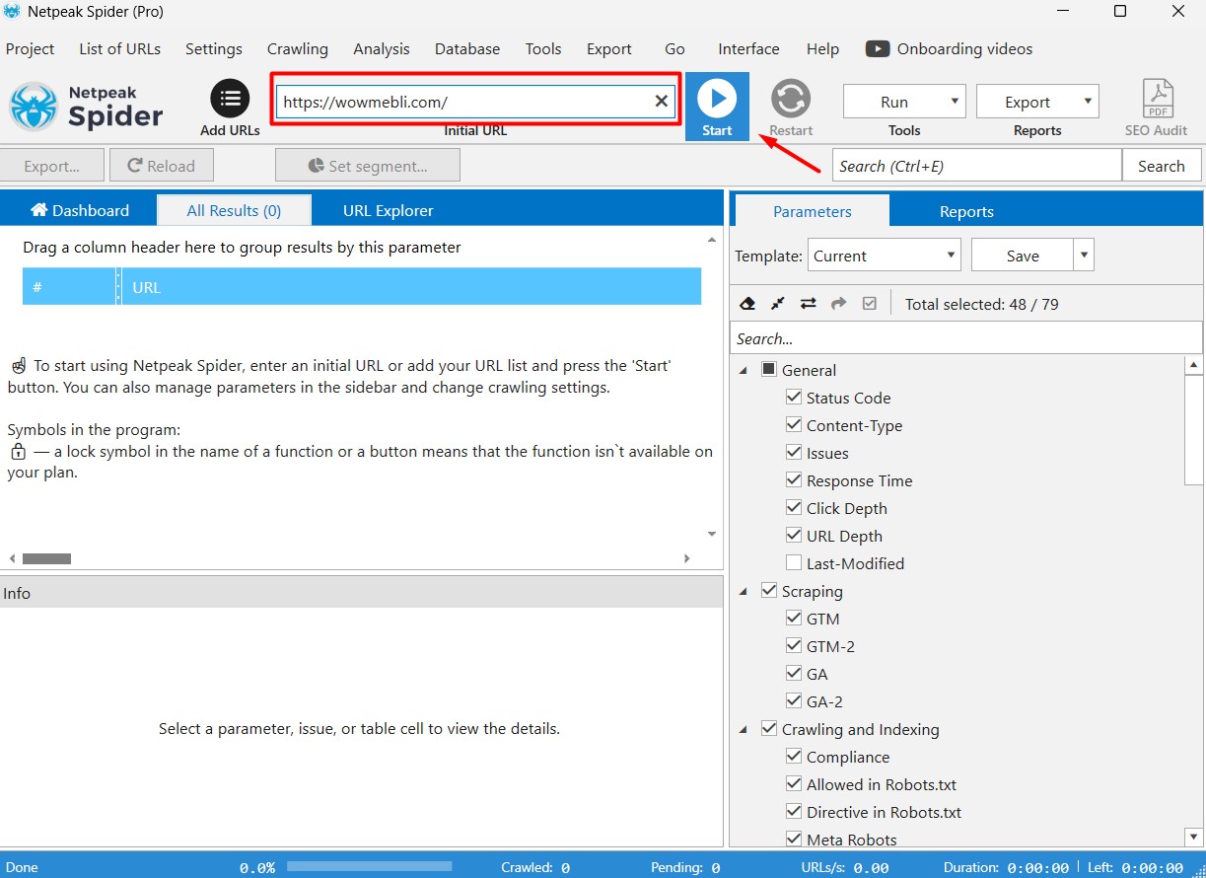Screen dimensions: 1206x878
Task: Uncheck the Issues parameter
Action: 793,453
